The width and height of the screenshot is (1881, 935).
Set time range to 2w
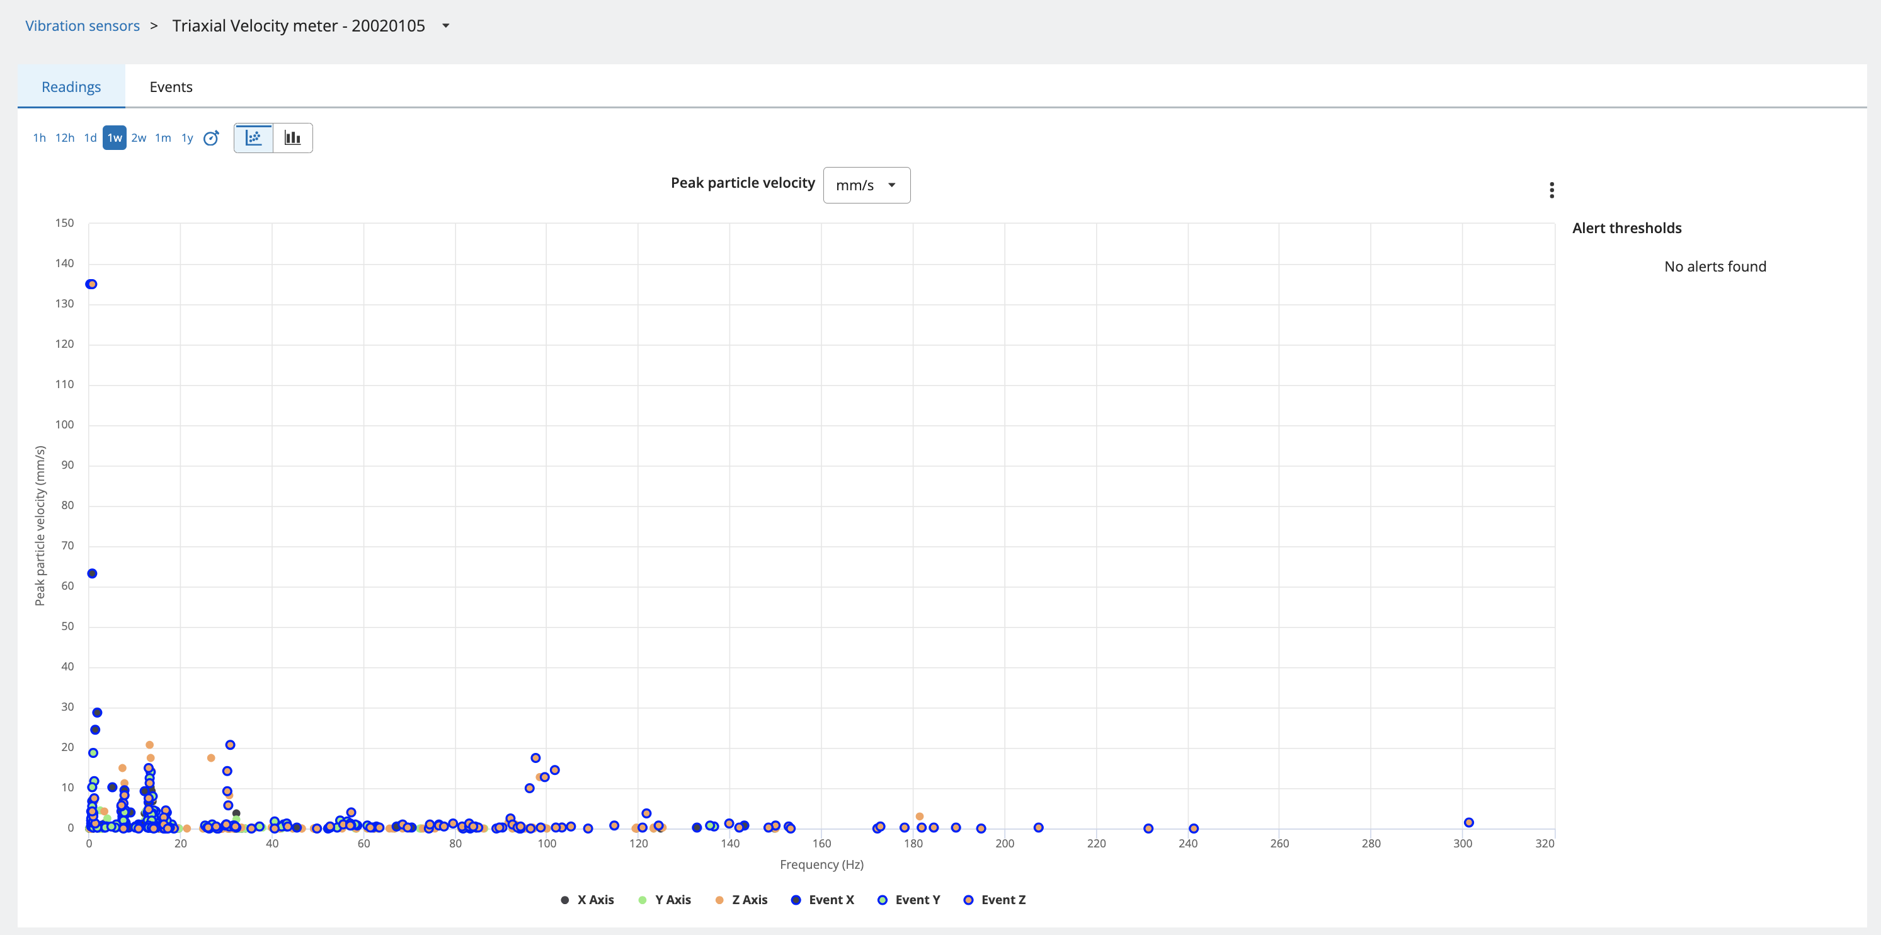coord(139,138)
